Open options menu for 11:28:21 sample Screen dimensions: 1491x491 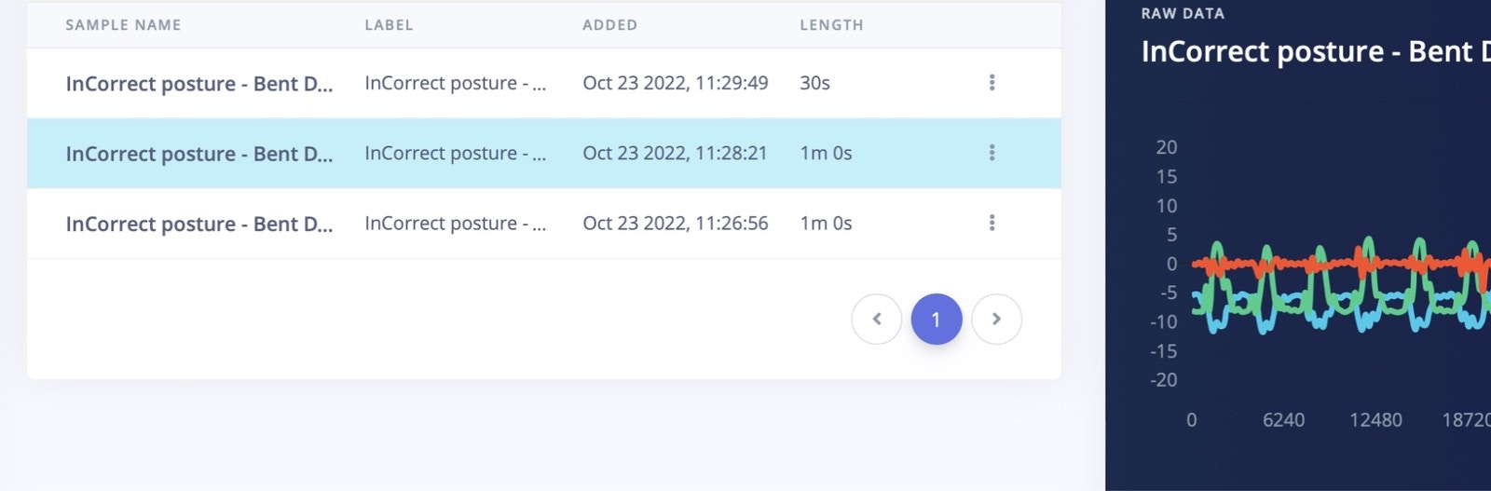(992, 152)
